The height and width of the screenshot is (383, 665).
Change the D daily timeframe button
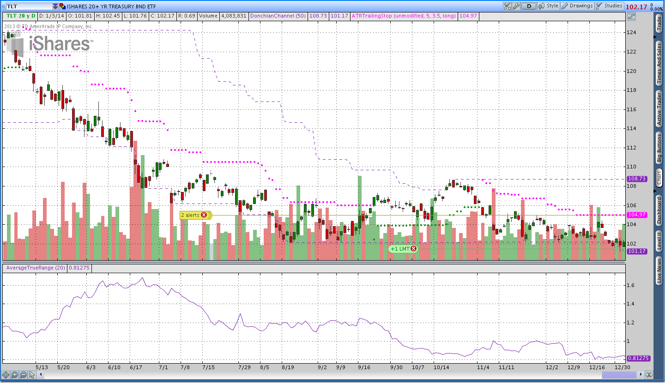[529, 6]
